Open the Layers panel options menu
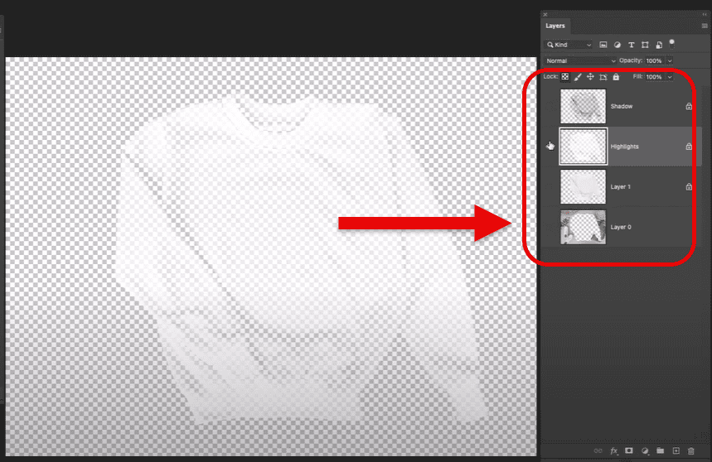The height and width of the screenshot is (462, 712). coord(705,26)
